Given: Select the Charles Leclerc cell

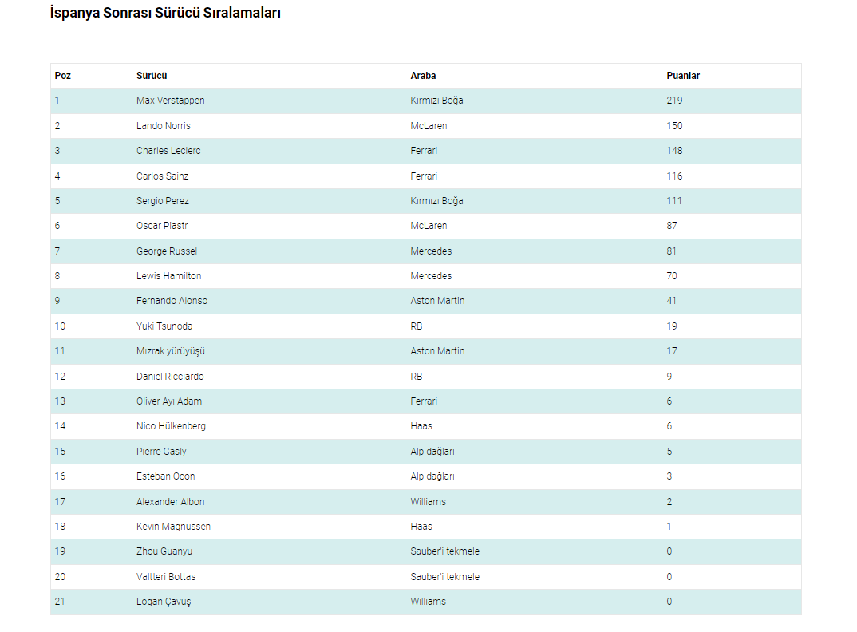Looking at the screenshot, I should coord(168,151).
